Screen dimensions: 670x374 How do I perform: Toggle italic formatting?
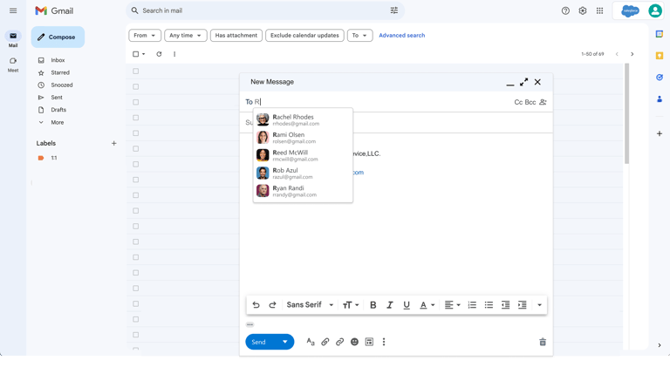coord(390,305)
